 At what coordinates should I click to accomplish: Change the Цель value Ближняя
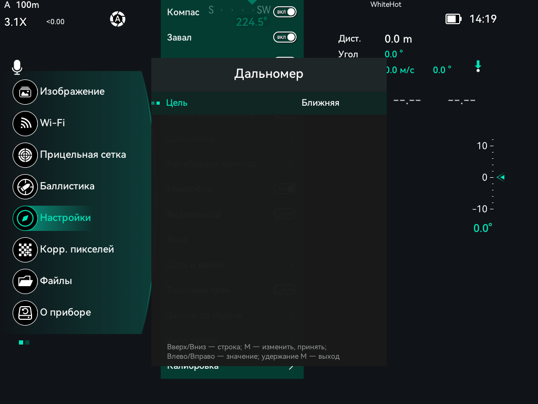coord(320,103)
